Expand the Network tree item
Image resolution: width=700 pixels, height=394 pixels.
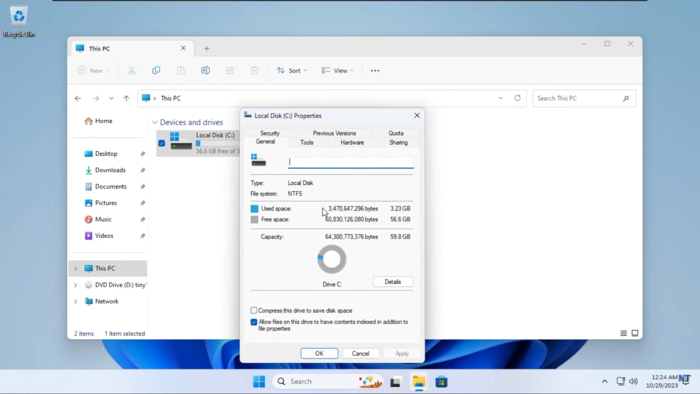[x=75, y=301]
